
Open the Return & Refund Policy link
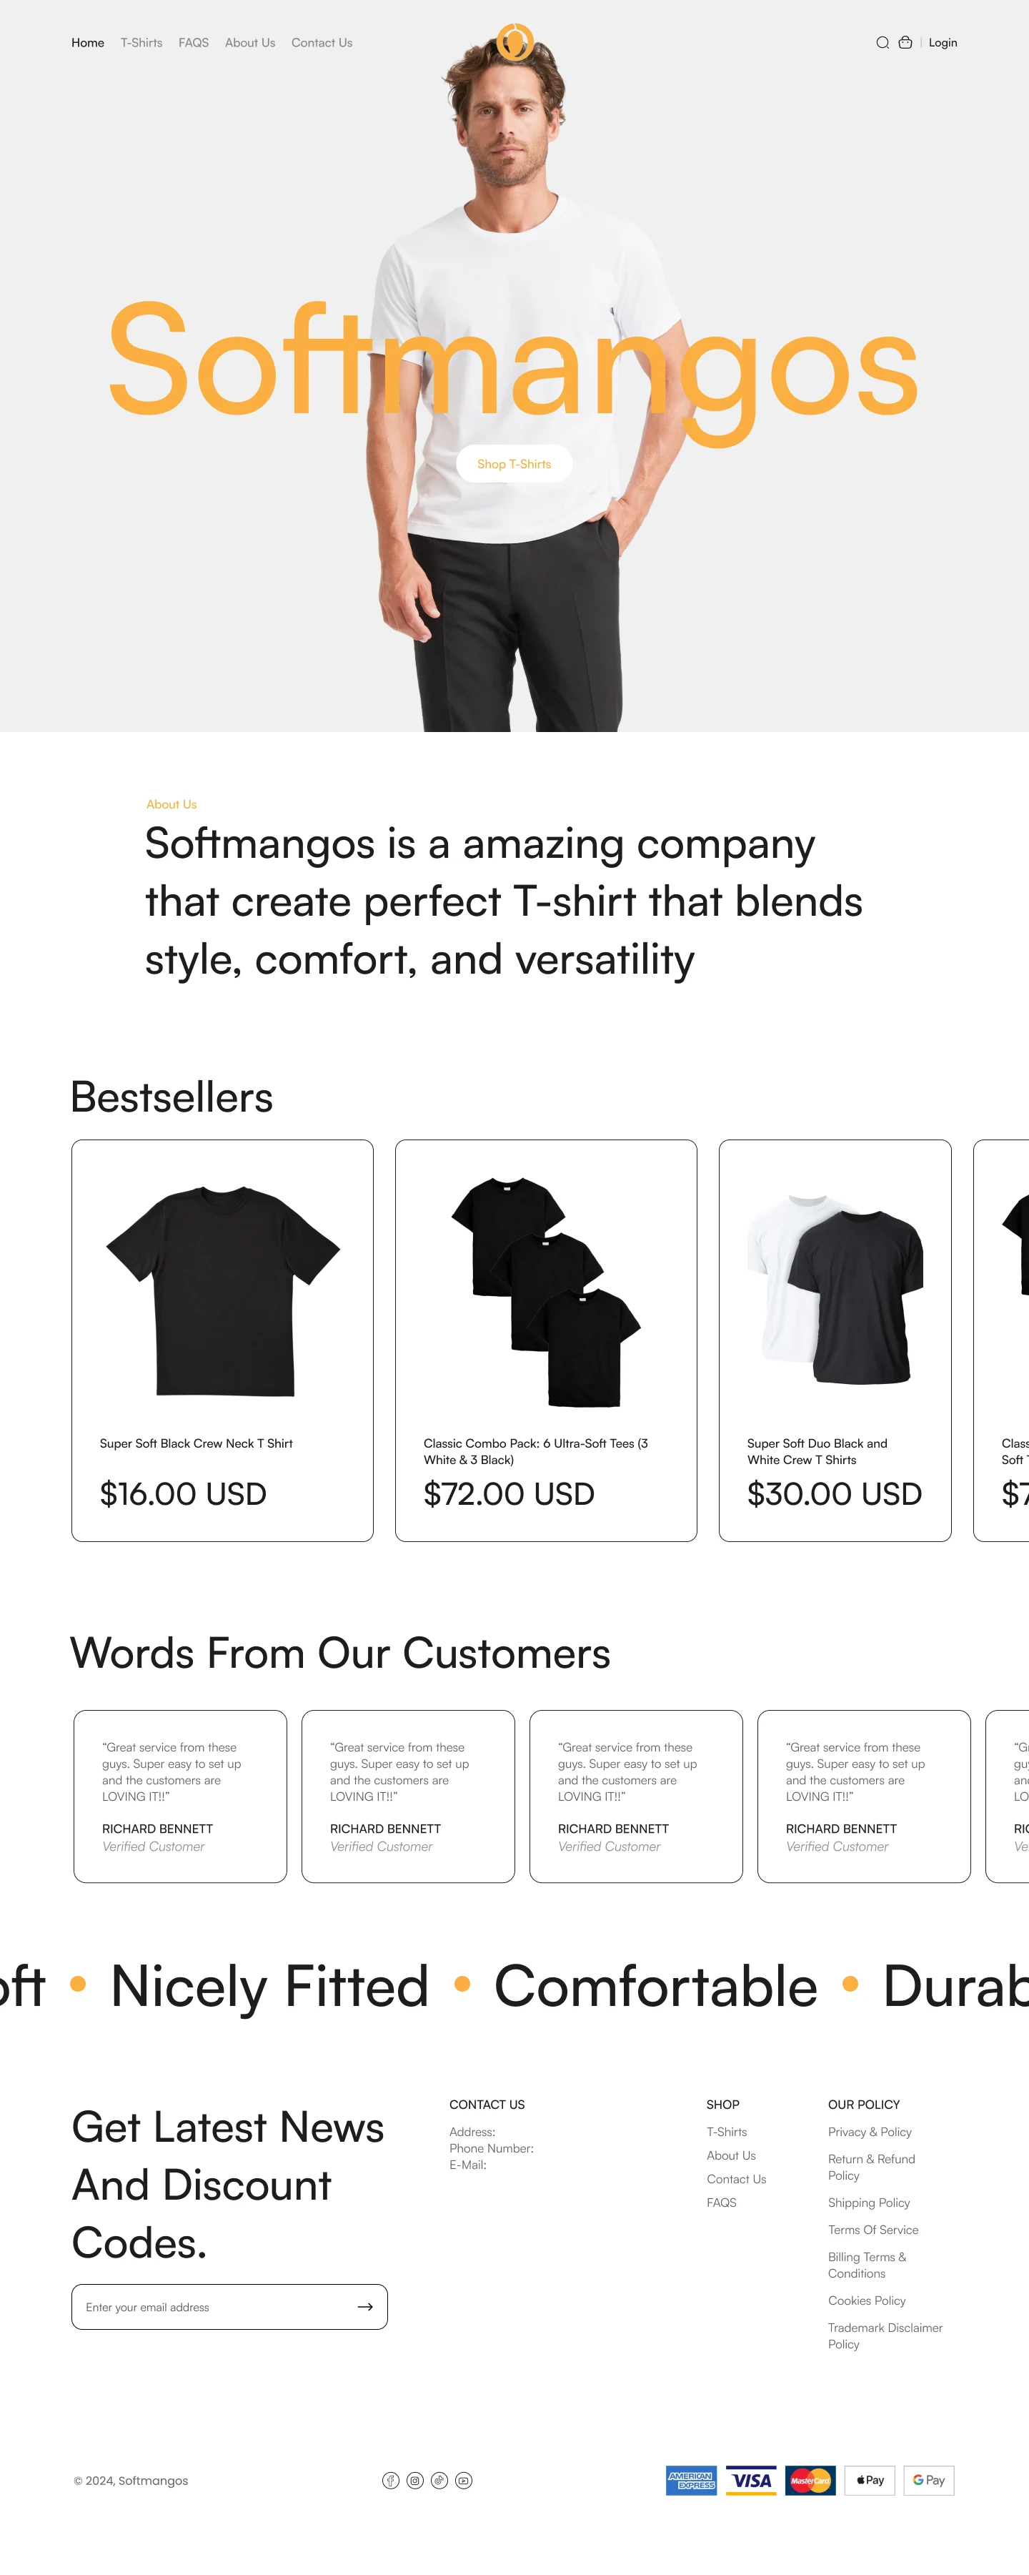tap(870, 2167)
